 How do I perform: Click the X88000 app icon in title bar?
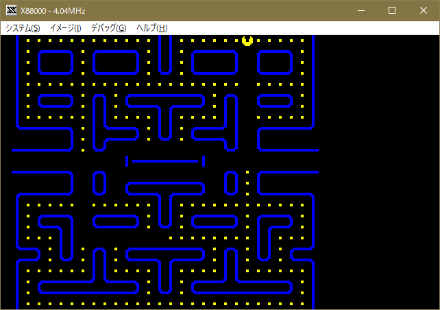12,10
